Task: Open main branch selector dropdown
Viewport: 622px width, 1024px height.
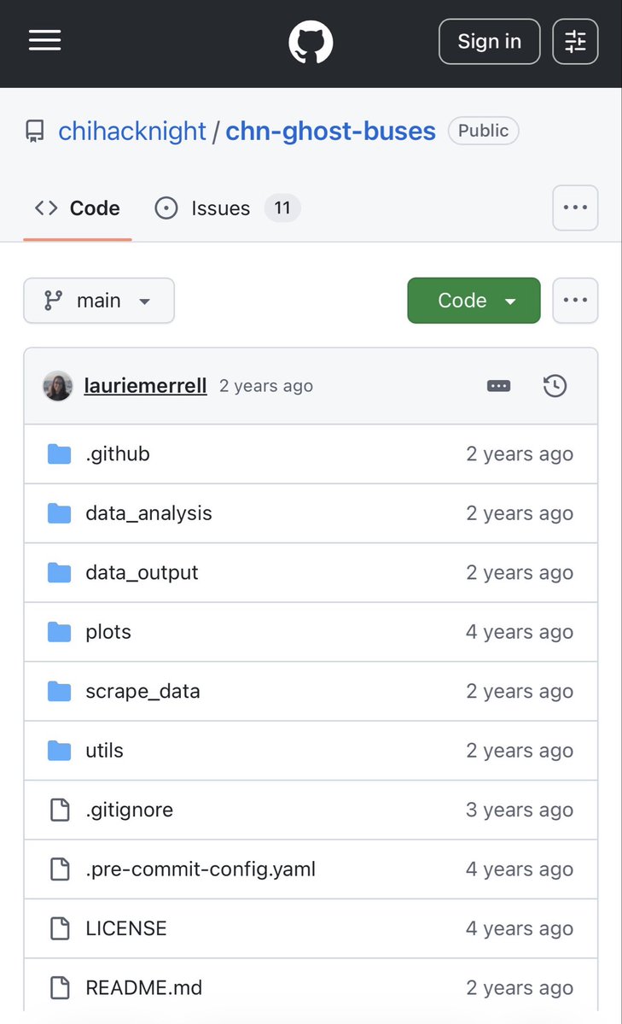Action: 99,301
